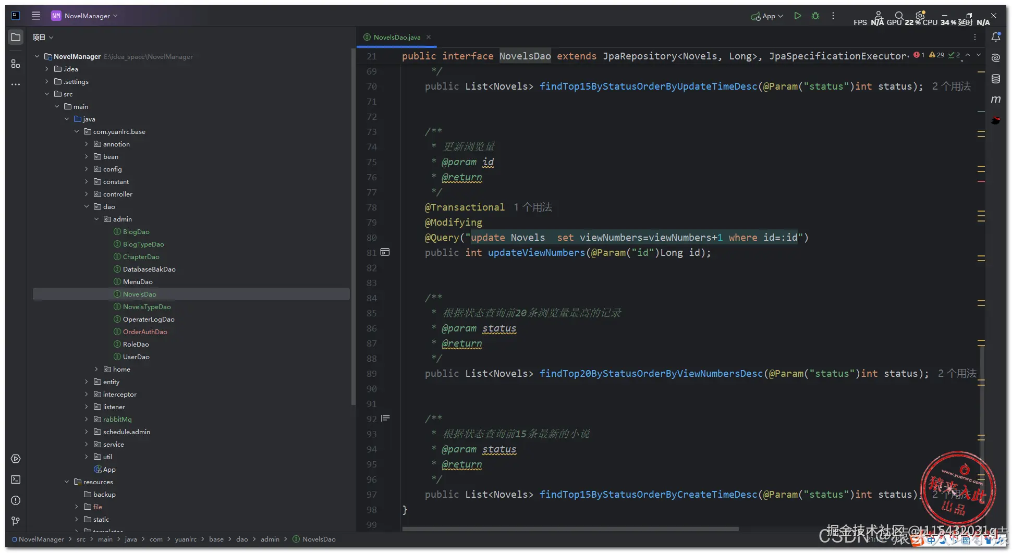
Task: Show usages of findTop20ByStatusOrderByViewNumbersDesc
Action: [957, 374]
